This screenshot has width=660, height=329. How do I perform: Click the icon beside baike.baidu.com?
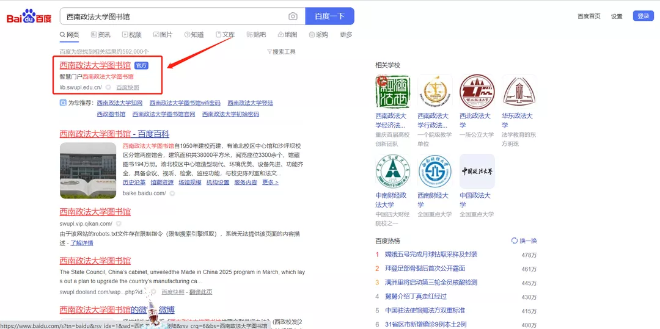tap(172, 193)
